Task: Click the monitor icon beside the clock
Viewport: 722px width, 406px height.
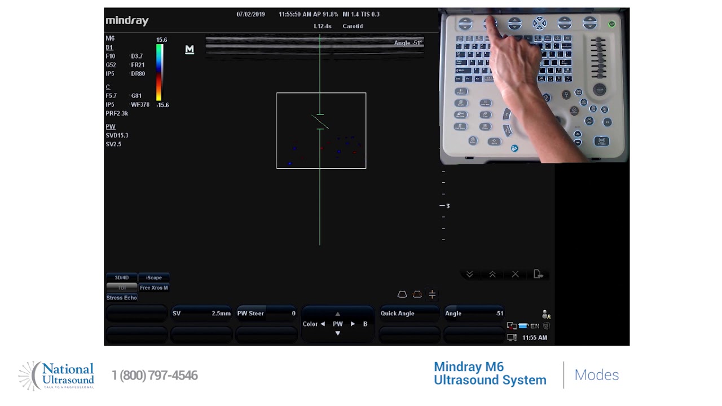Action: 512,338
